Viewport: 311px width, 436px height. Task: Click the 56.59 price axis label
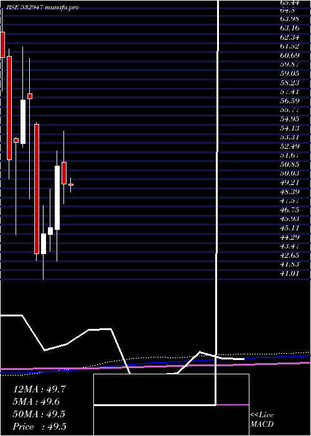pyautogui.click(x=290, y=101)
